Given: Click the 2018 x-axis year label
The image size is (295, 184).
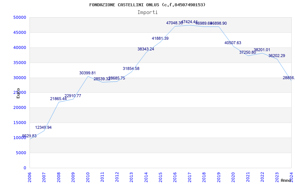Looking at the screenshot, I should point(204,177).
